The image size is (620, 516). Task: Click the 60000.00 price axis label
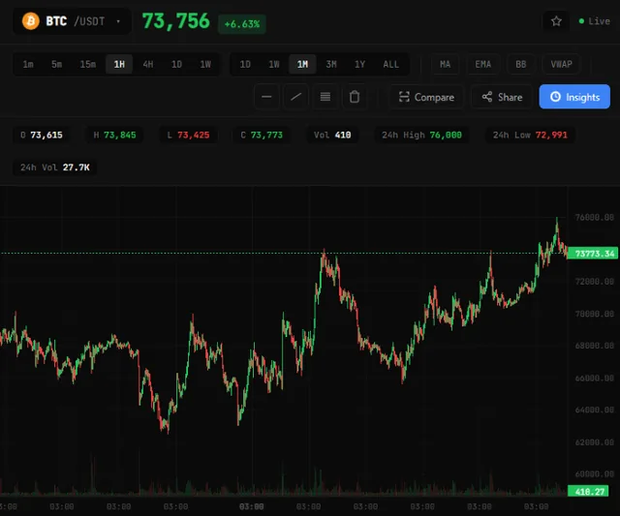click(x=594, y=473)
